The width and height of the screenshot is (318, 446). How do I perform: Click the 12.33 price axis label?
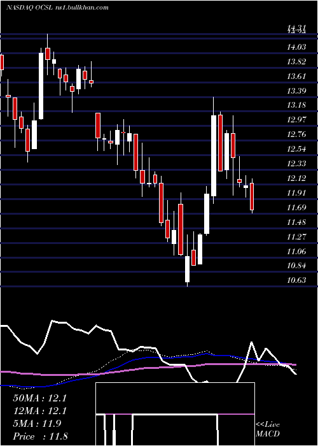pyautogui.click(x=296, y=163)
